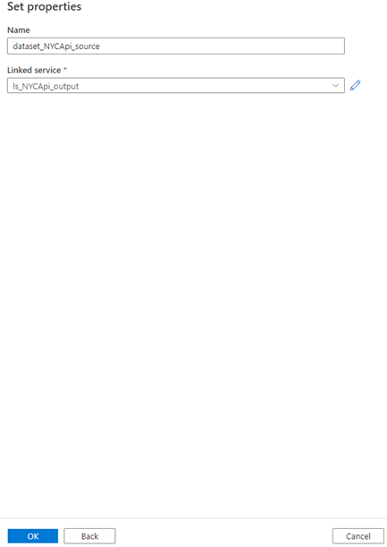Select the dataset_NYCApi_source text in Name
The width and height of the screenshot is (387, 547).
[x=56, y=46]
